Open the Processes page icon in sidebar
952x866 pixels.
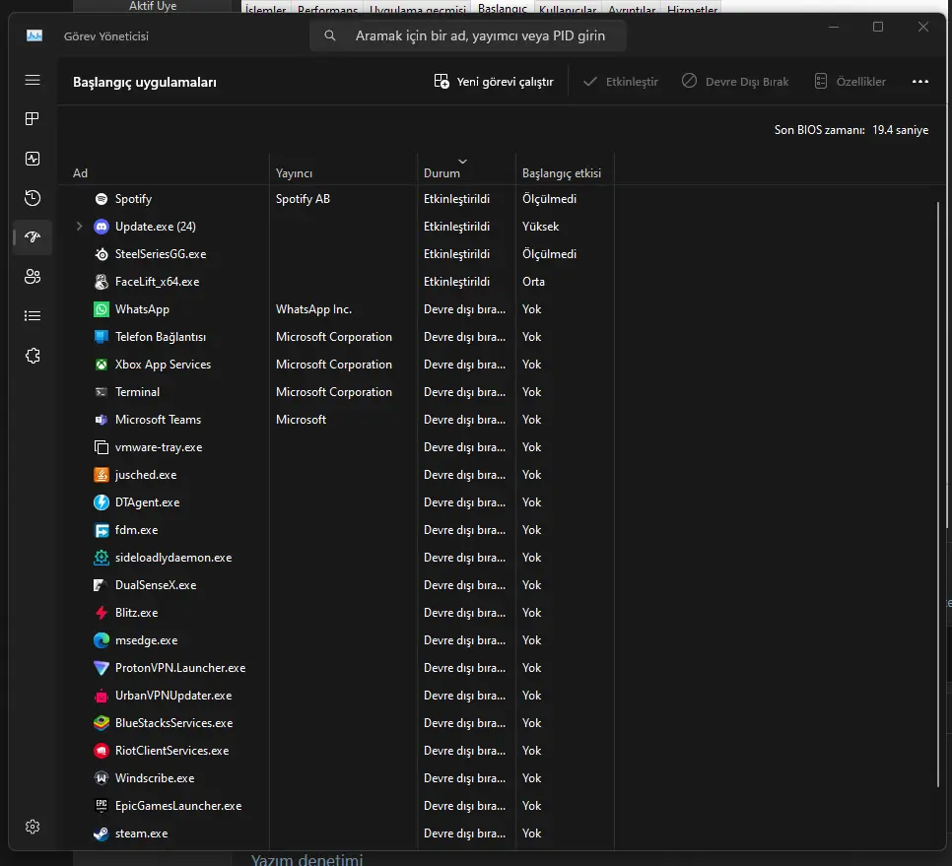click(x=33, y=119)
